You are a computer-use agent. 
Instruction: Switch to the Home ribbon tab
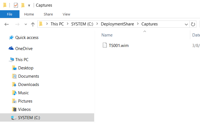click(x=29, y=14)
